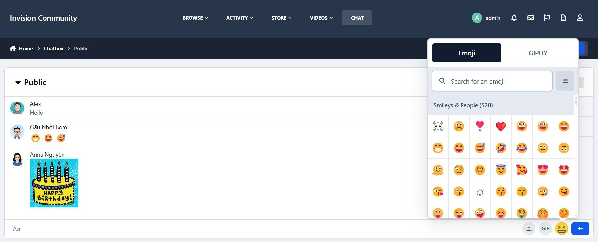Viewport: 598px width, 242px height.
Task: Open the messages envelope icon
Action: pos(530,18)
